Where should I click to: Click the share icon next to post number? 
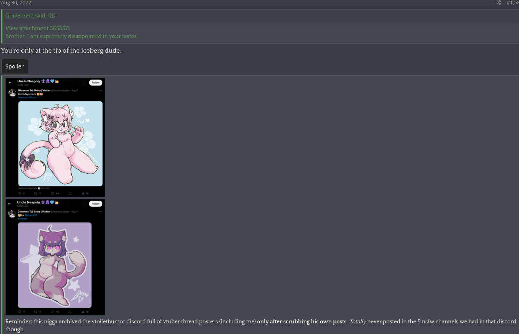[x=499, y=3]
